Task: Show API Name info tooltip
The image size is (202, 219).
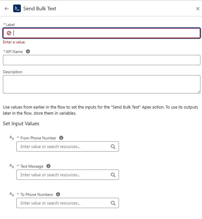Action: (x=28, y=51)
